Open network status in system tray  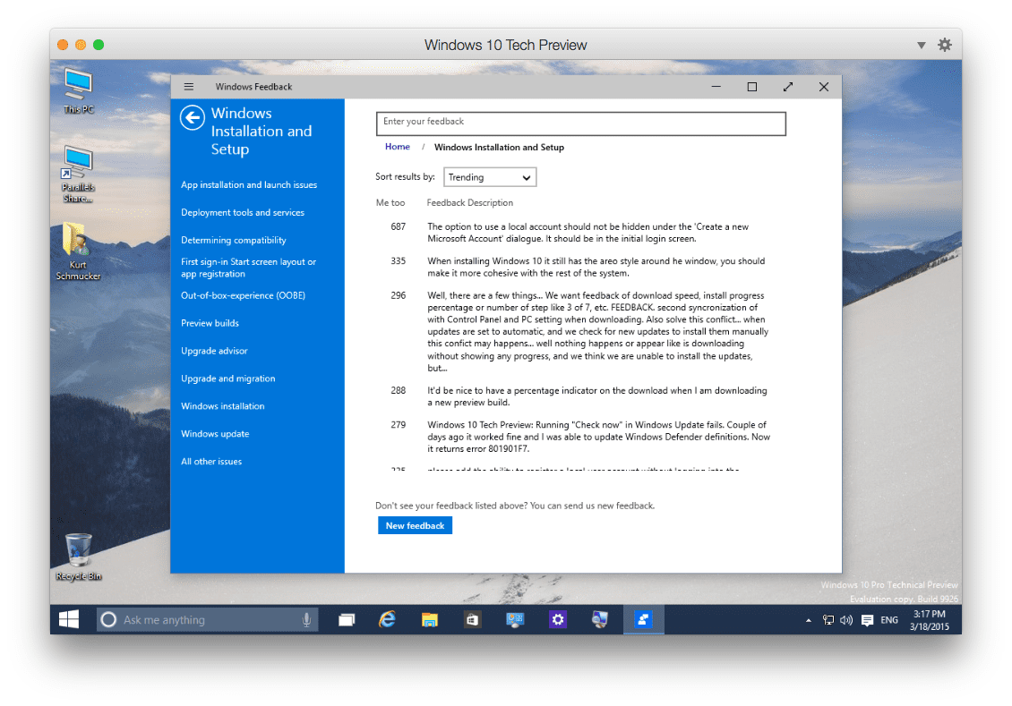pyautogui.click(x=828, y=620)
